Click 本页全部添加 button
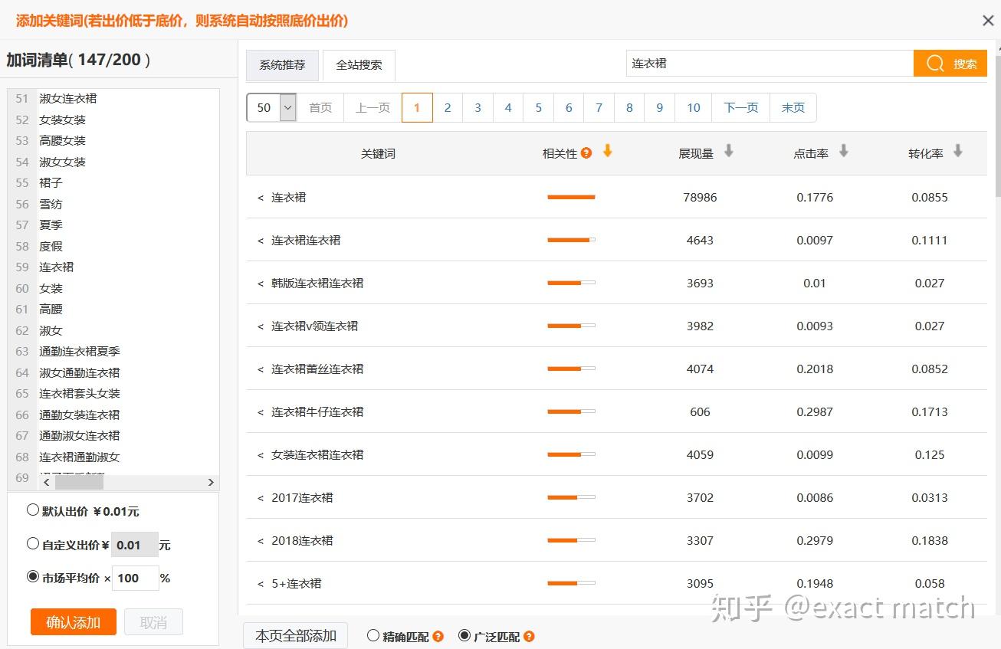 (x=295, y=636)
